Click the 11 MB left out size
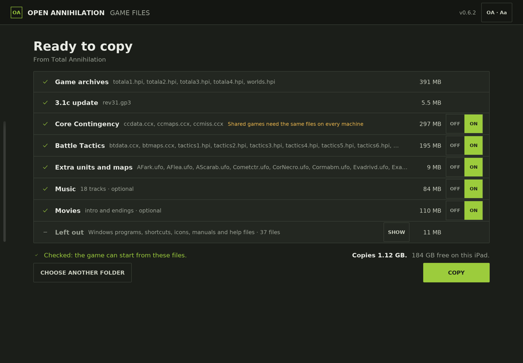Viewport: 523px width, 363px height. click(x=432, y=232)
